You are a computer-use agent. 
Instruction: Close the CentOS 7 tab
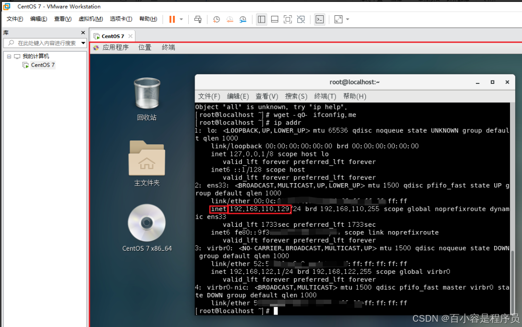pyautogui.click(x=130, y=36)
